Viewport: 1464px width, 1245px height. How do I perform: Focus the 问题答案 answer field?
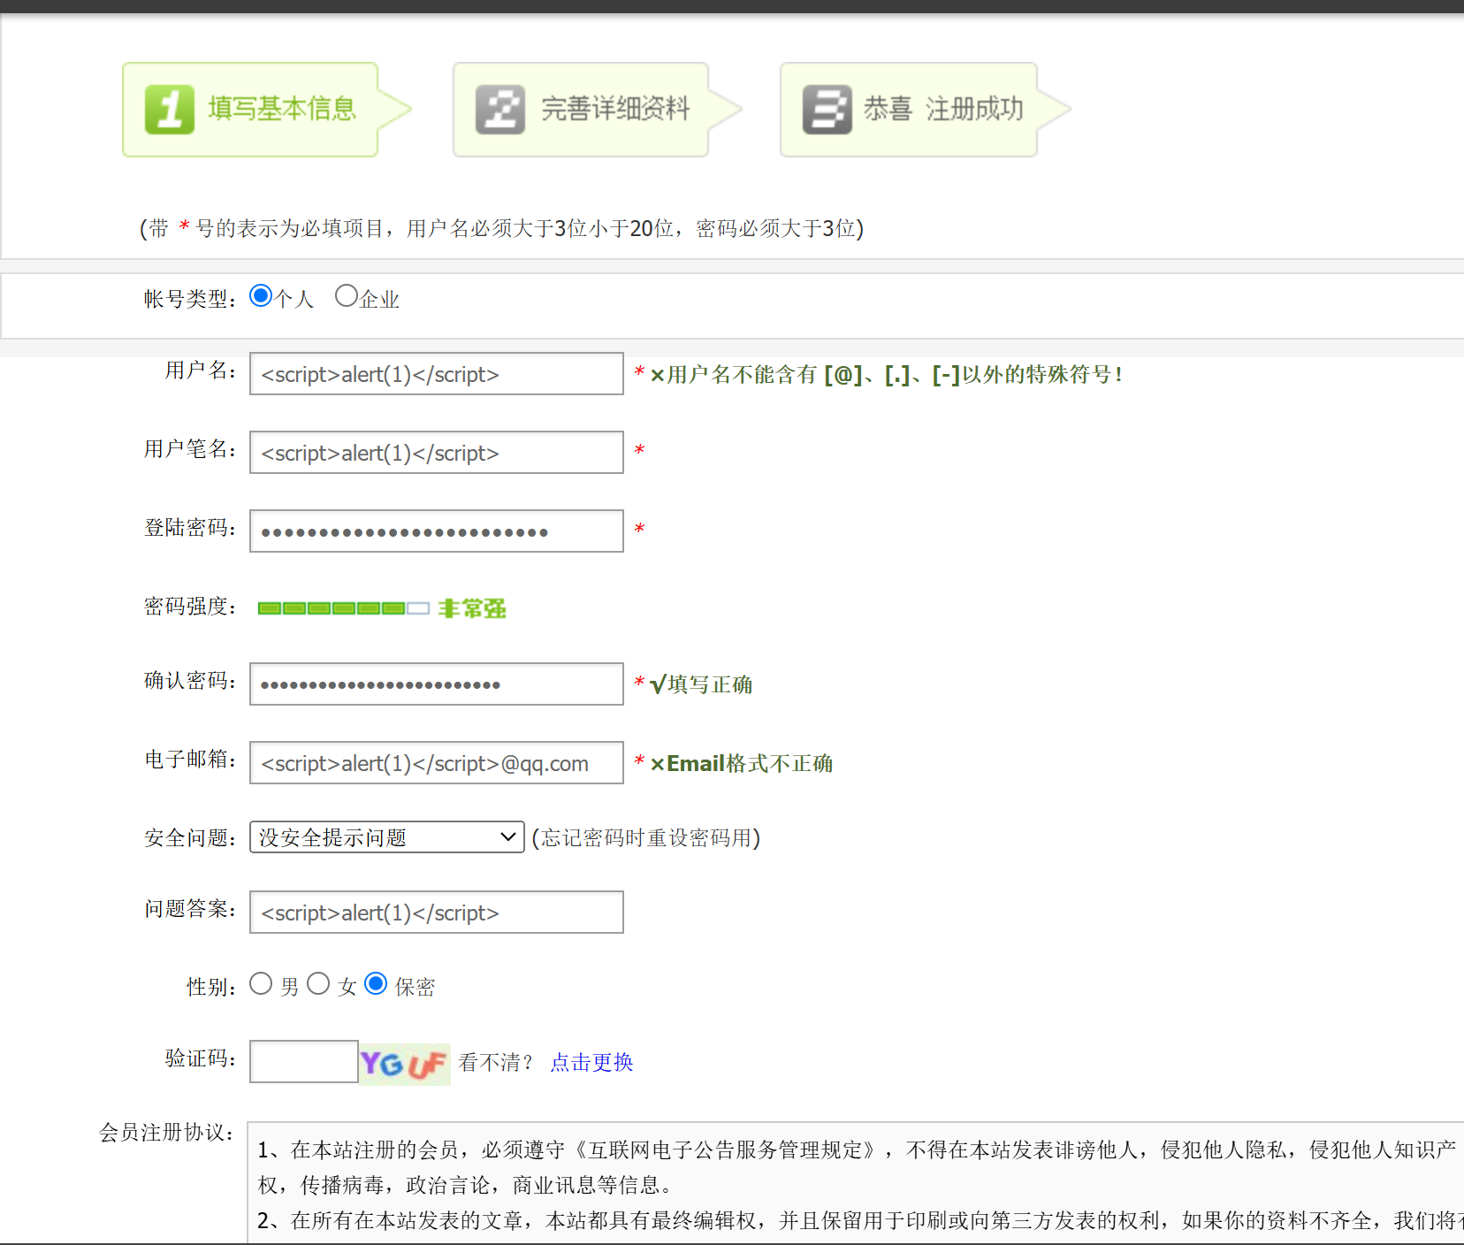point(437,913)
